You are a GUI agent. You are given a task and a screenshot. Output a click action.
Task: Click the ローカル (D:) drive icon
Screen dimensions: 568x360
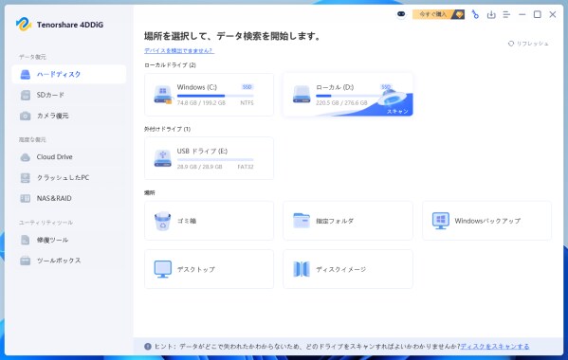click(302, 95)
